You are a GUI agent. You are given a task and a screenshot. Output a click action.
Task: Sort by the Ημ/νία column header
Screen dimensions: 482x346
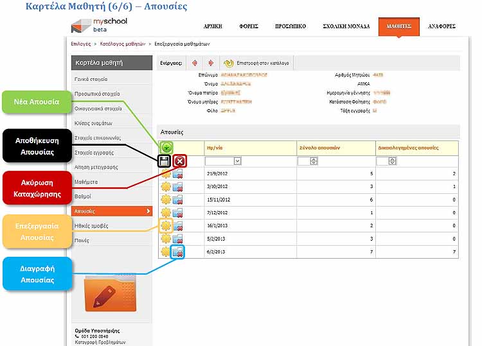pos(215,148)
